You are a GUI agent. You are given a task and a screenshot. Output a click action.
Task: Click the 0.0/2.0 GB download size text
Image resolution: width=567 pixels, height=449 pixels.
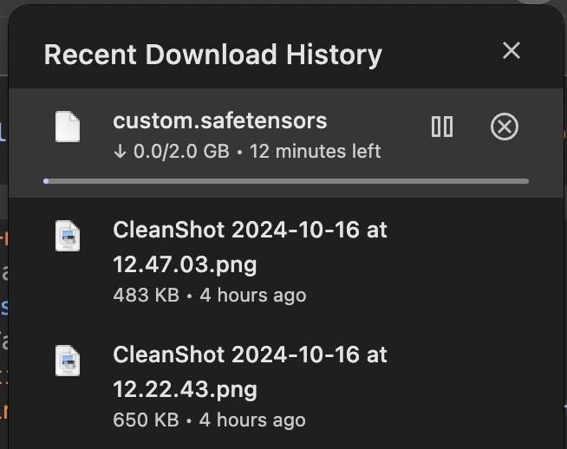[181, 152]
